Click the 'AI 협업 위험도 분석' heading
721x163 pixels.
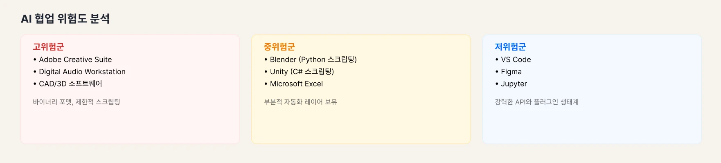click(65, 19)
